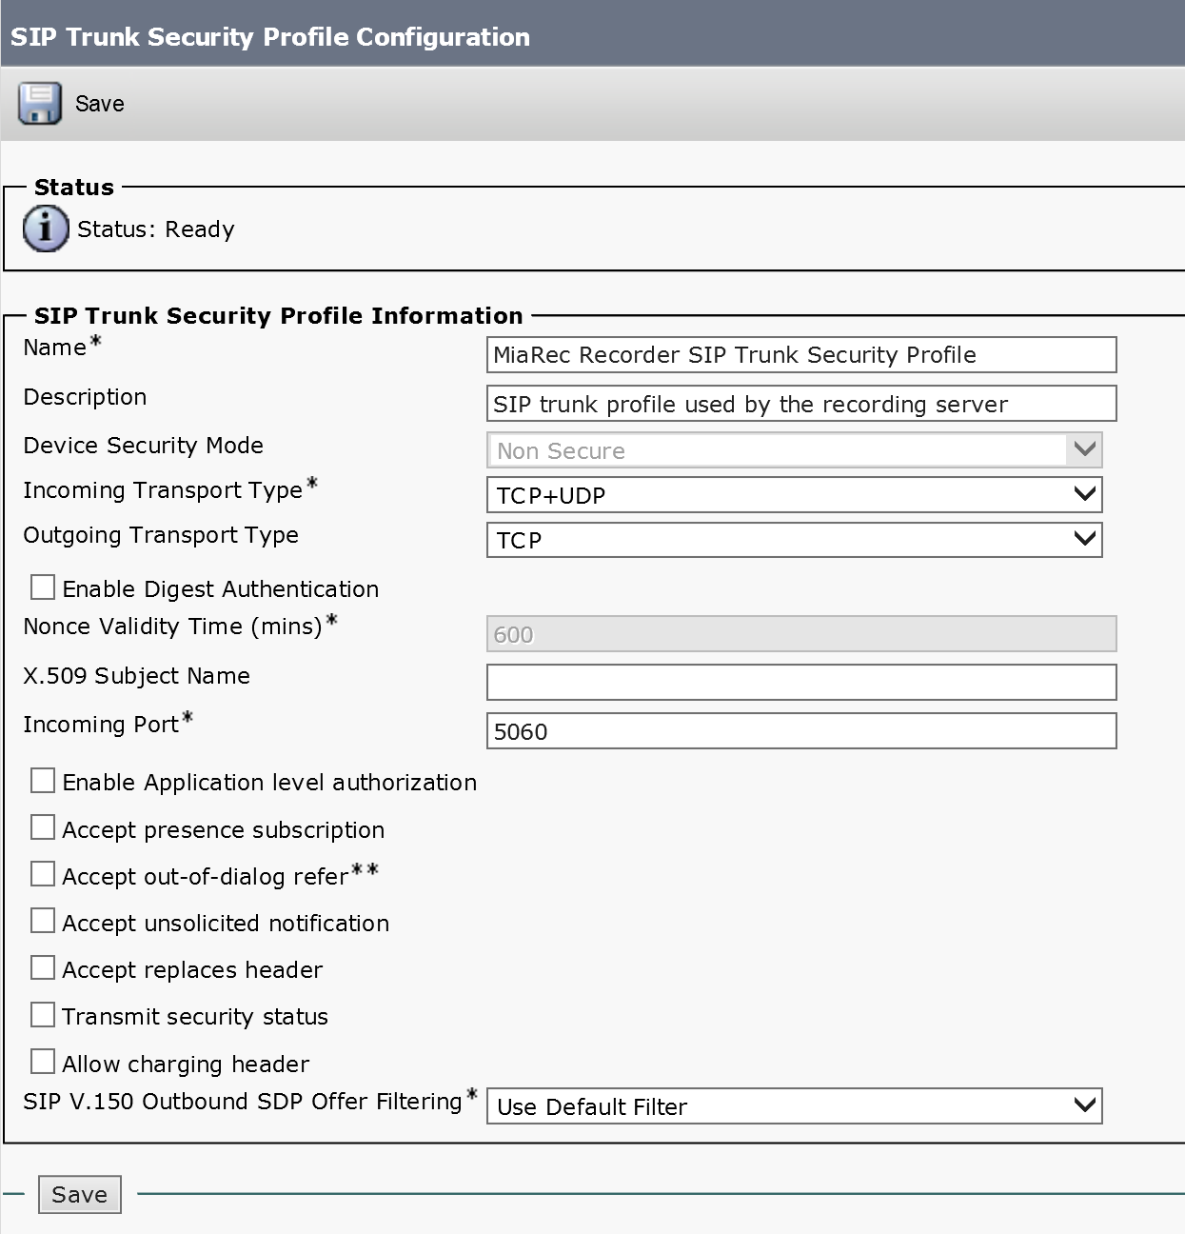Open SIP V.150 Outbound SDP Offer Filtering dropdown

tap(795, 1105)
